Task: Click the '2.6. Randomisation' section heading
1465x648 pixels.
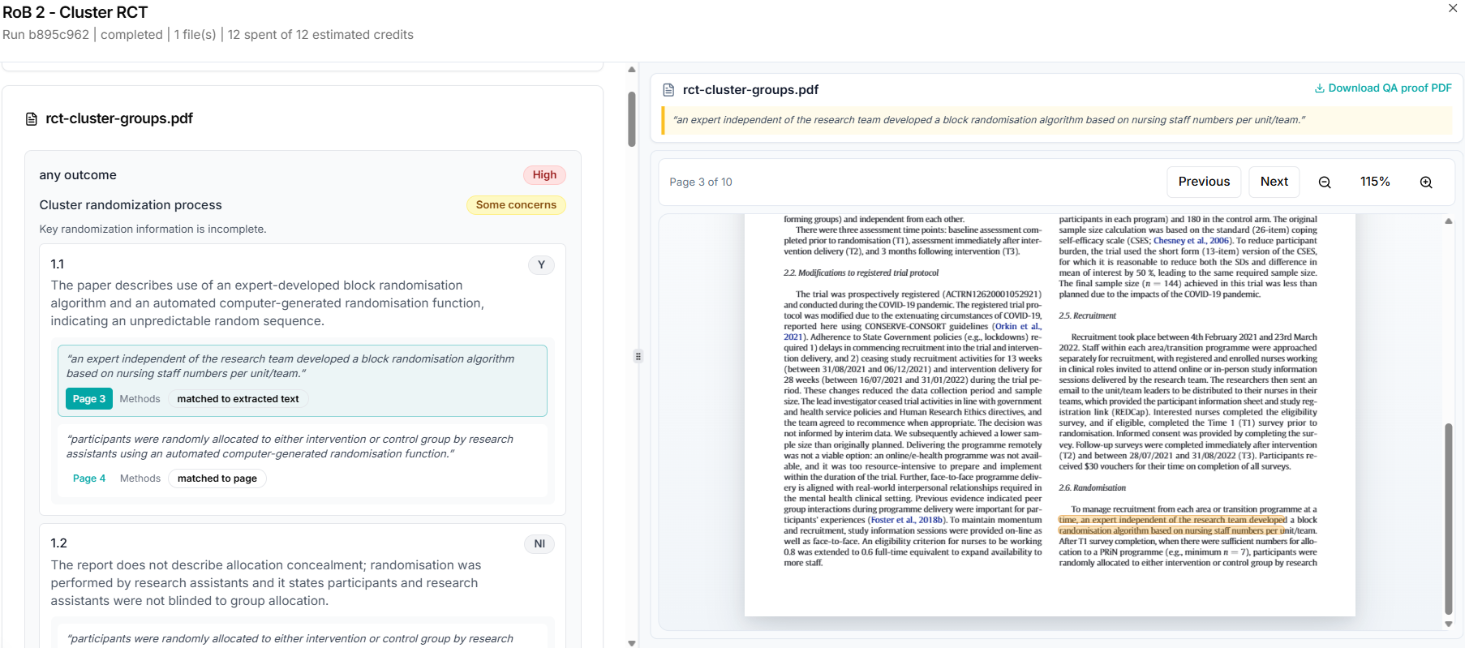Action: click(x=1092, y=488)
